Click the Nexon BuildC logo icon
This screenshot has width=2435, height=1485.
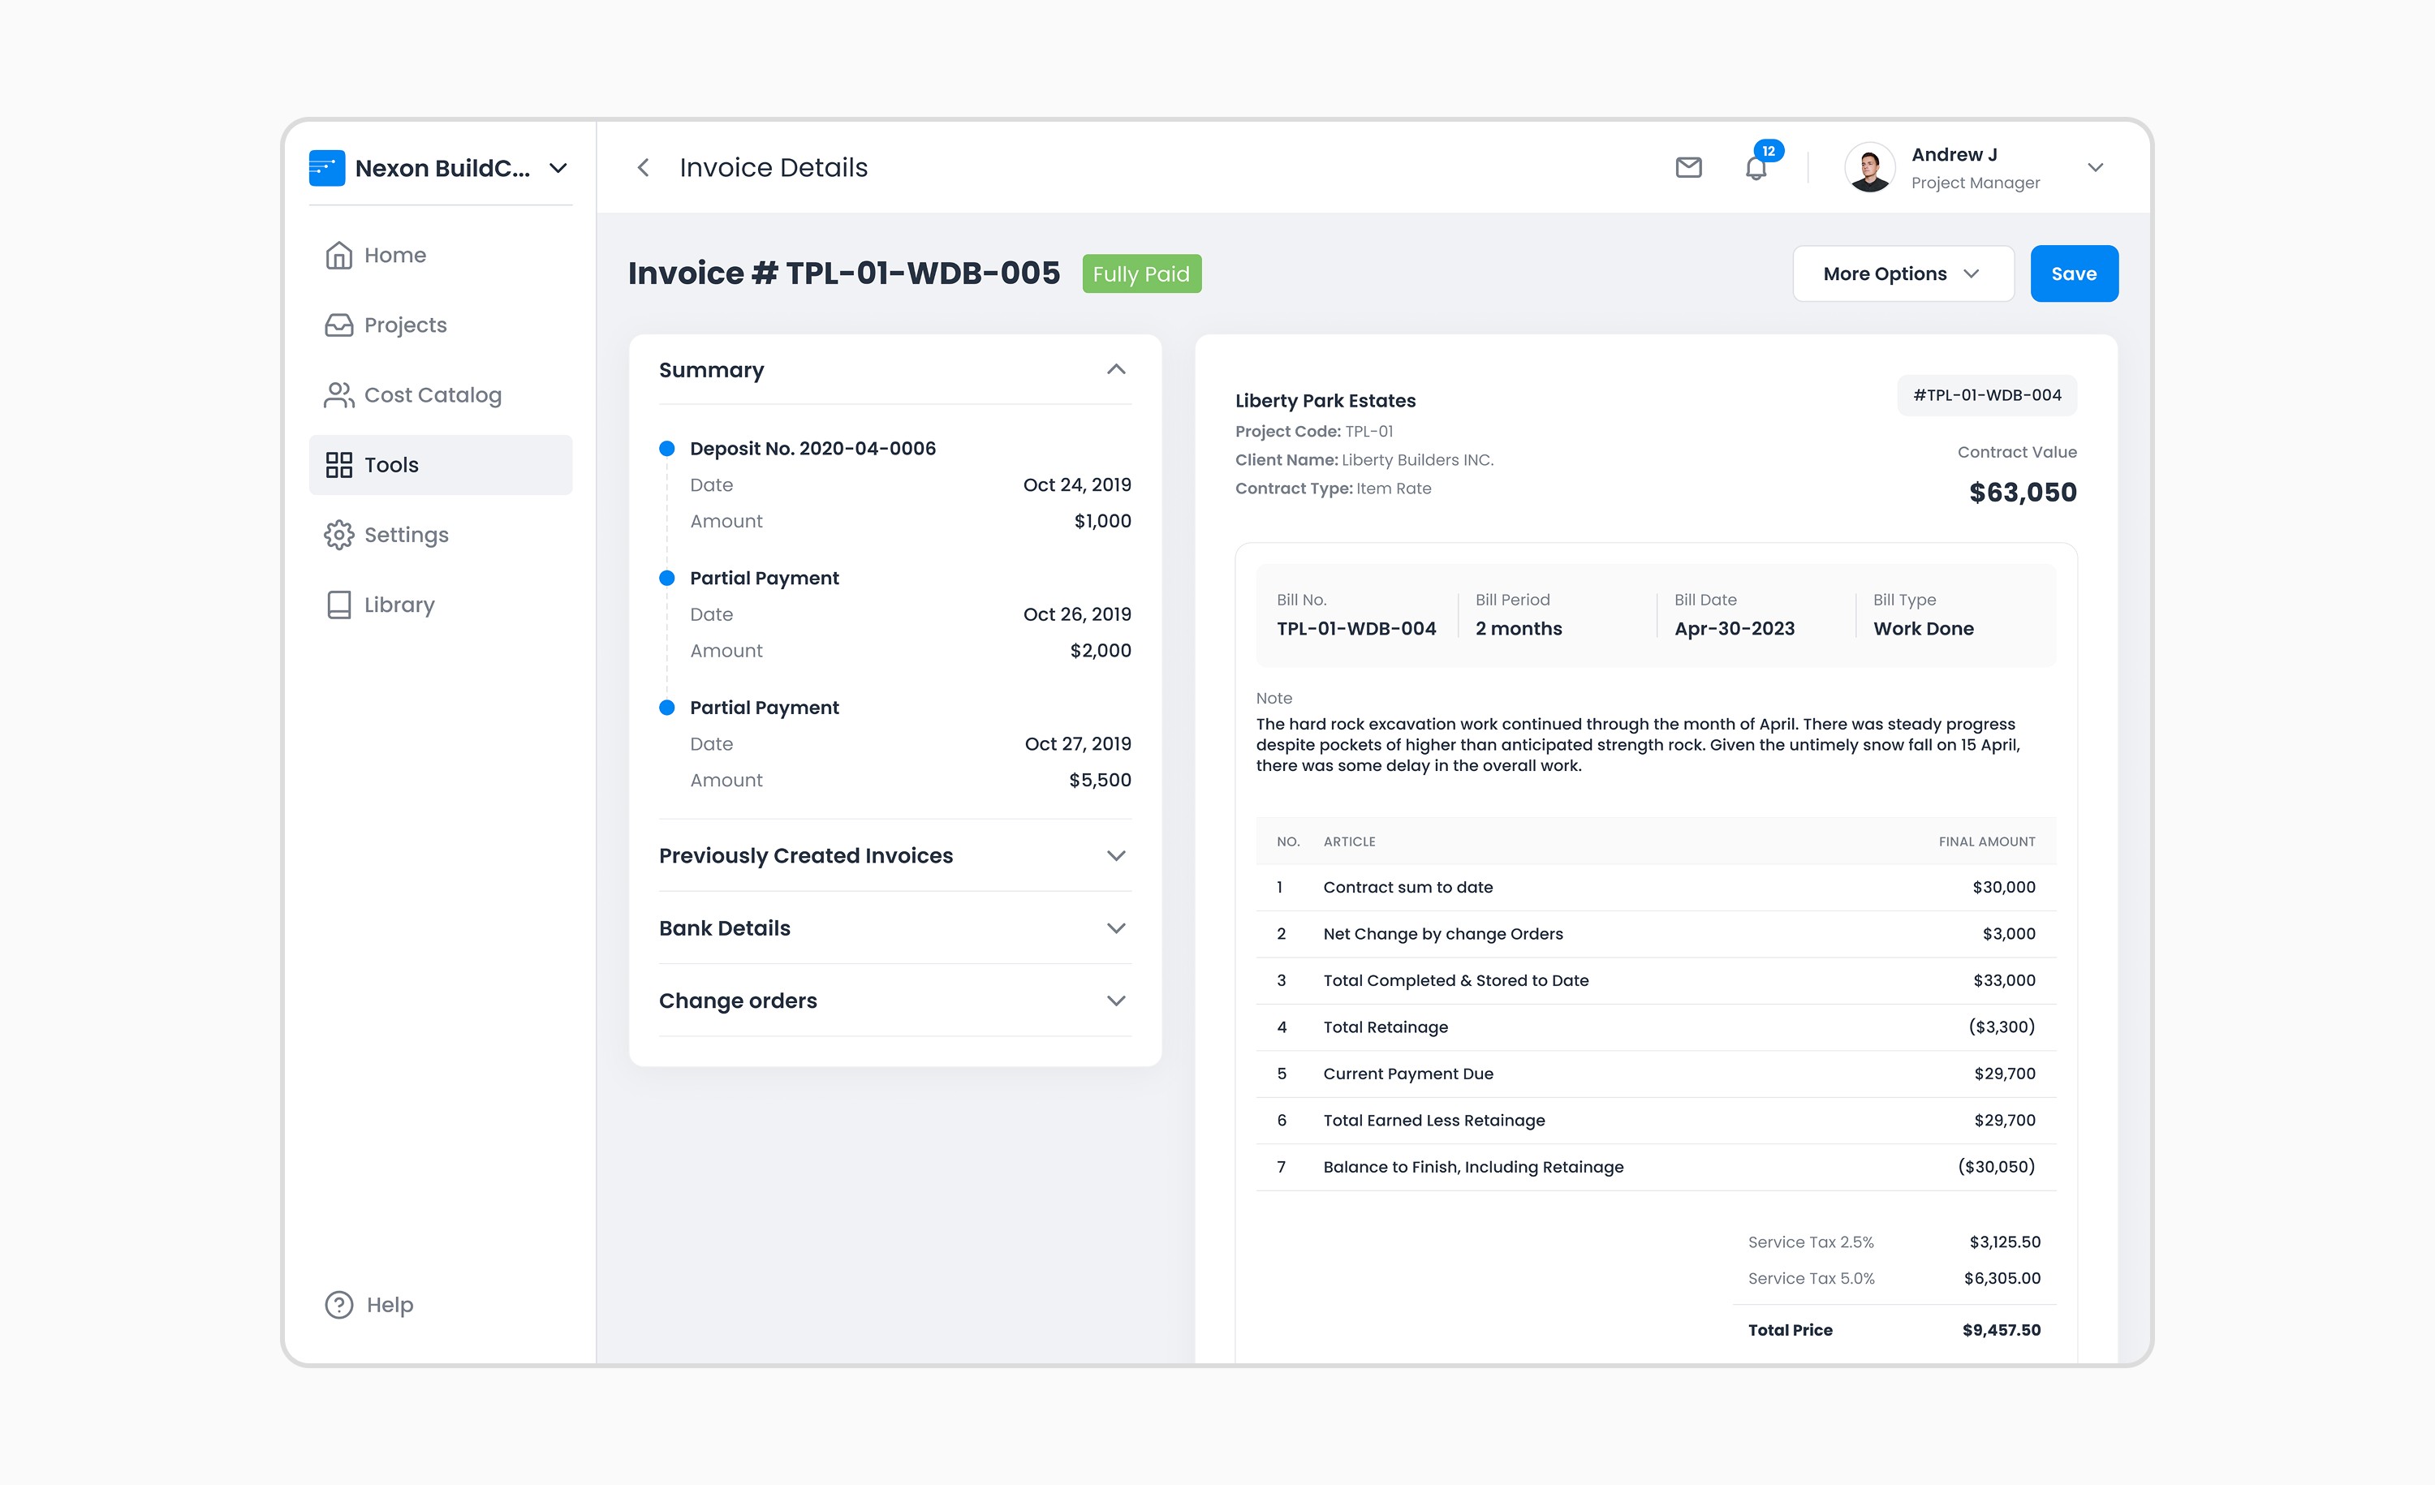tap(327, 168)
